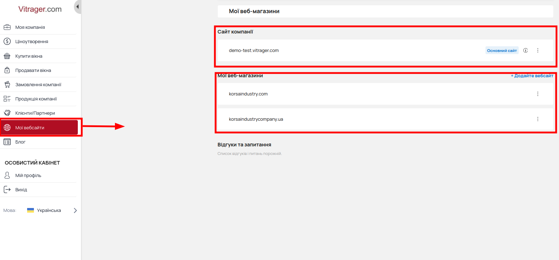Click the globe icon for Мої вебсайти
The width and height of the screenshot is (559, 260).
7,128
